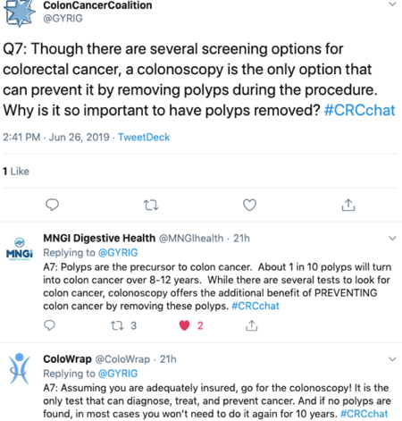402x421 pixels.
Task: Share the main Q7 tweet
Action: click(x=348, y=205)
